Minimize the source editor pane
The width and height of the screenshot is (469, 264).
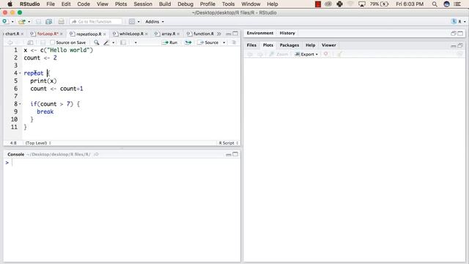pos(229,34)
